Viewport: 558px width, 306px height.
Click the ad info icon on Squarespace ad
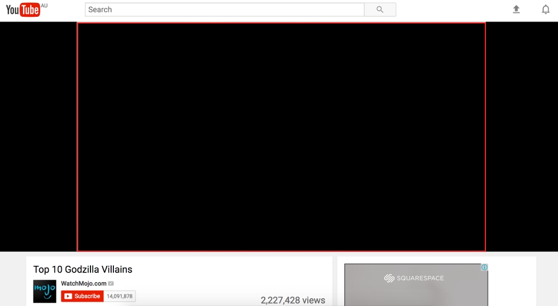coord(484,267)
